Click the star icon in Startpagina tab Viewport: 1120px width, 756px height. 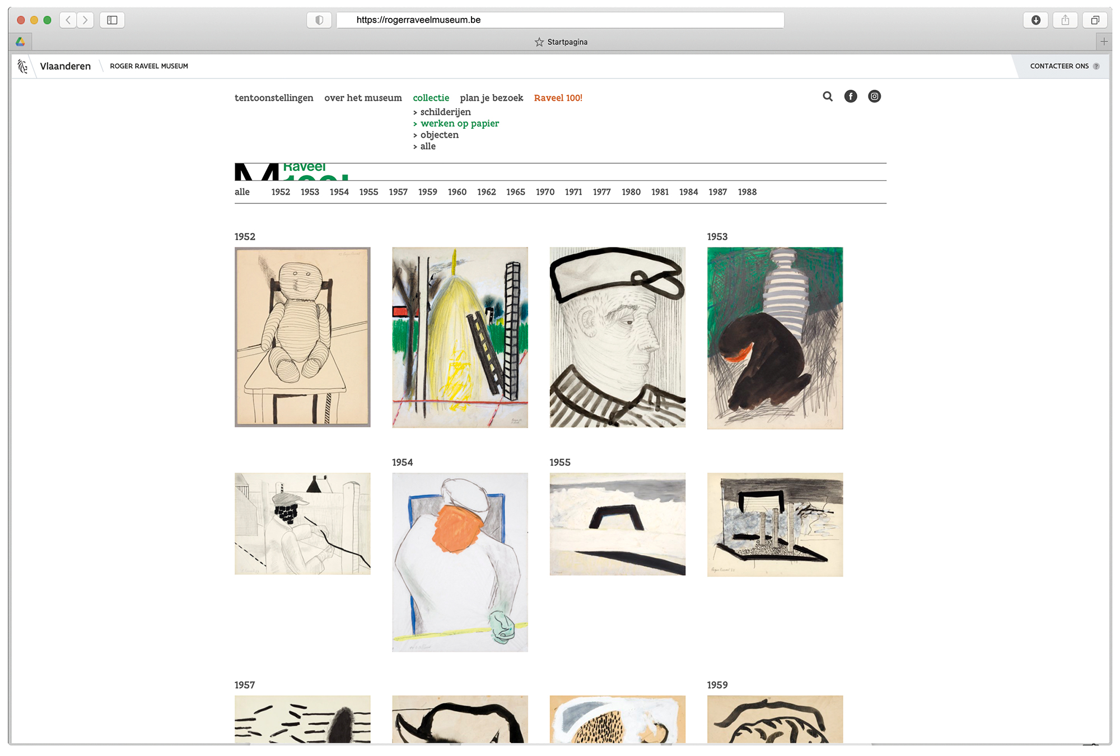tap(539, 42)
